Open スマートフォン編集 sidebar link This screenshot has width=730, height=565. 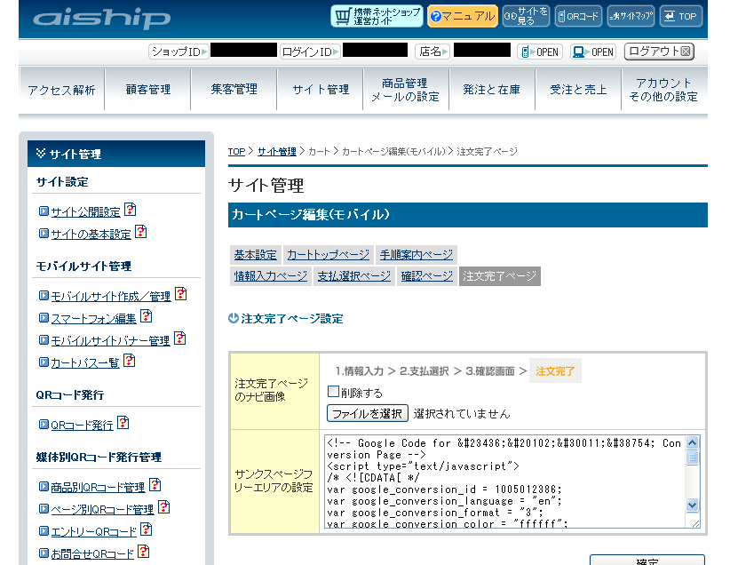coord(93,319)
